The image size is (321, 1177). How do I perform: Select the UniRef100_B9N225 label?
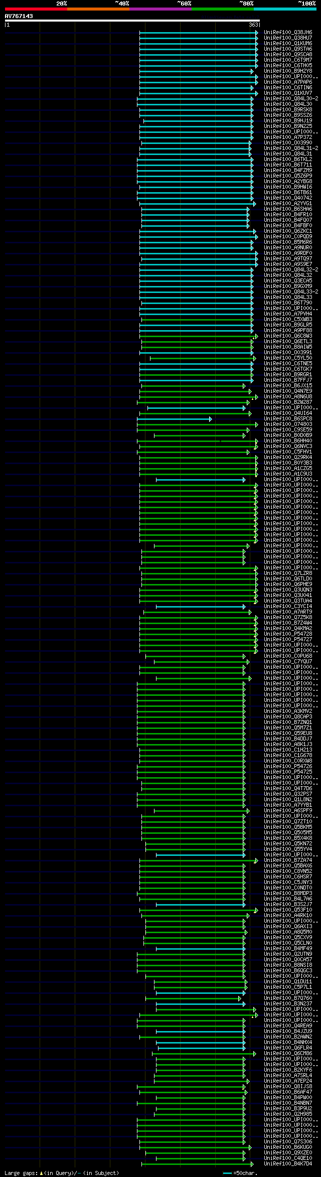[288, 126]
